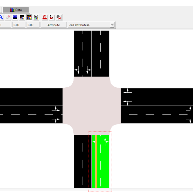Click the first 0.00 value field
The height and width of the screenshot is (195, 193).
point(19,25)
